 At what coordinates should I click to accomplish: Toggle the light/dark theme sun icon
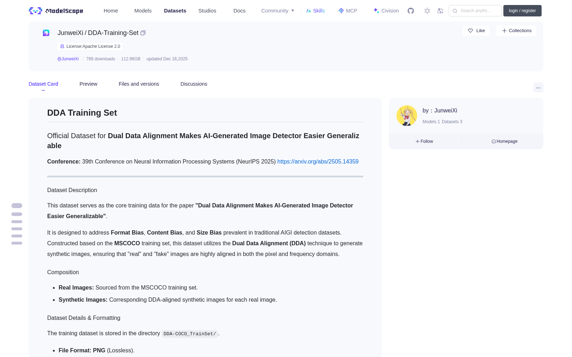pos(427,11)
